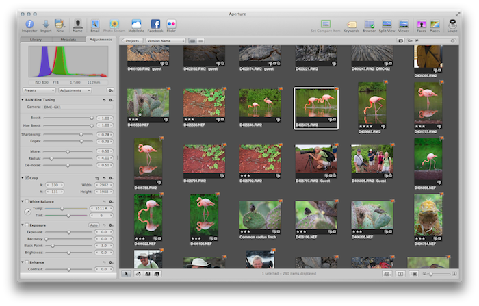
Task: Switch to the Library tab
Action: (36, 40)
